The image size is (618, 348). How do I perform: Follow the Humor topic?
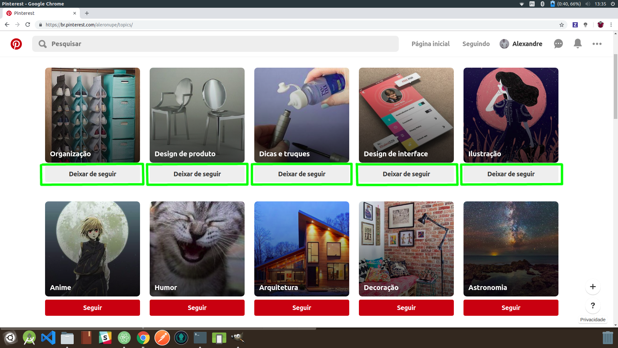(x=197, y=308)
